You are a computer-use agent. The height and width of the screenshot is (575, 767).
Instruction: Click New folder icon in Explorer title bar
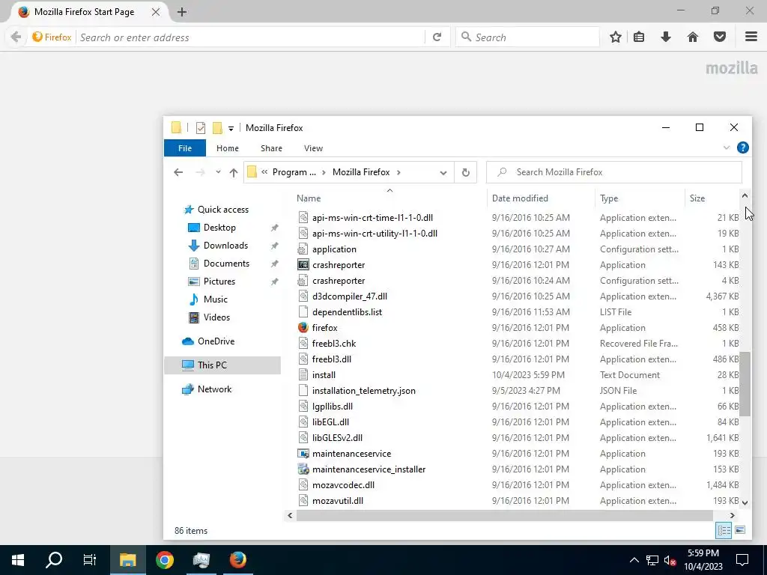[217, 128]
